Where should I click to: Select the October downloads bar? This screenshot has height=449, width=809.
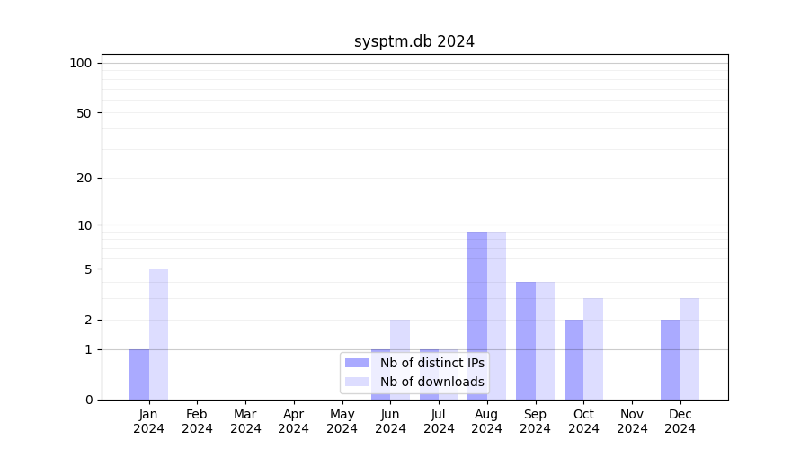tap(593, 348)
